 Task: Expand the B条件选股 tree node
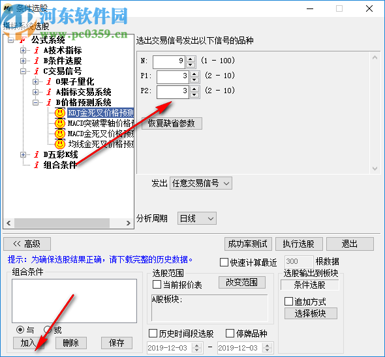click(x=23, y=61)
